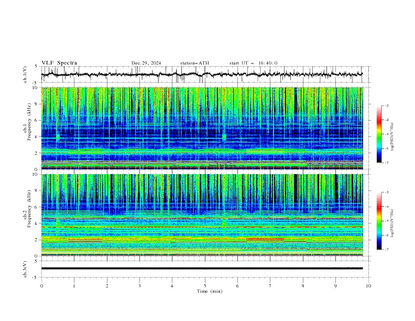Click the "start UT = 16:40:0" text

[x=253, y=63]
